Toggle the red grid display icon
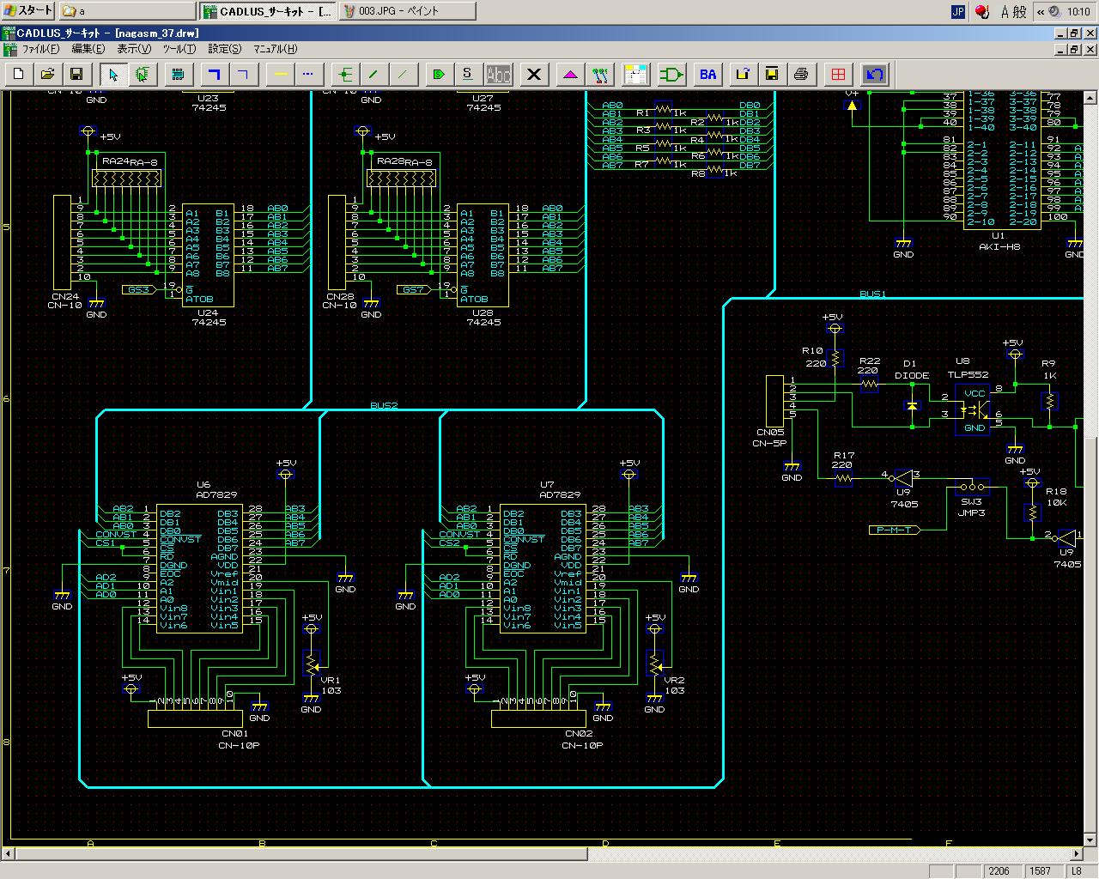This screenshot has width=1099, height=879. click(x=838, y=75)
